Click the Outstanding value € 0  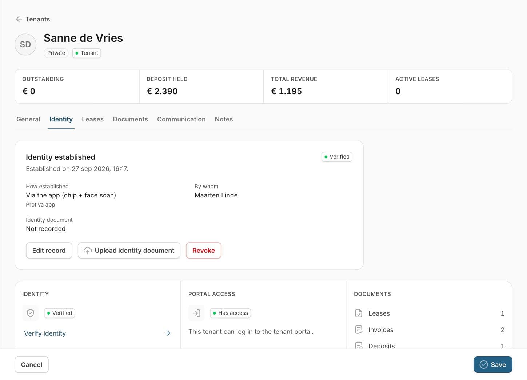(29, 91)
